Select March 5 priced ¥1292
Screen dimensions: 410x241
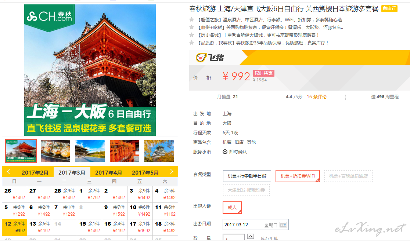(15, 211)
